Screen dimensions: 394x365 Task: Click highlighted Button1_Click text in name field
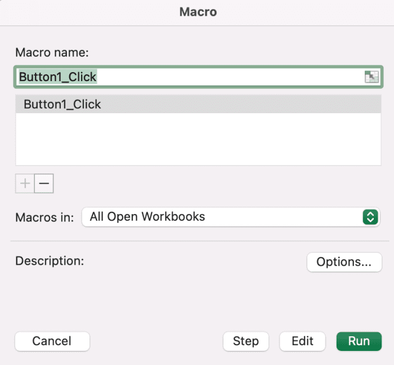[x=58, y=77]
